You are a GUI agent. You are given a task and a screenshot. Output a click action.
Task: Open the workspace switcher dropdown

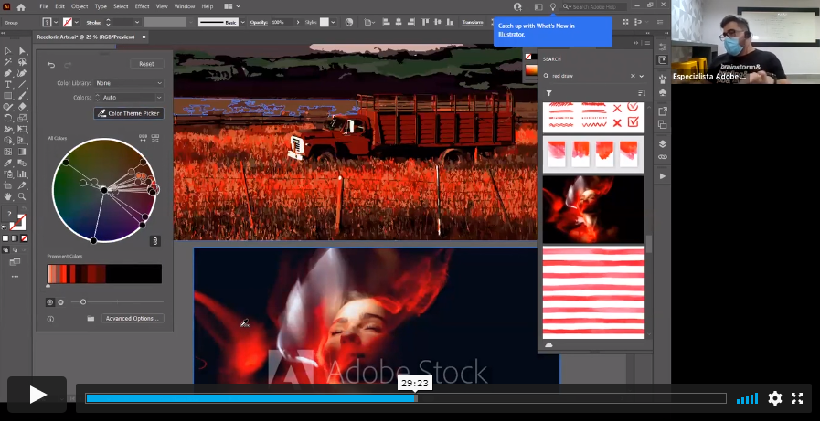tap(232, 6)
